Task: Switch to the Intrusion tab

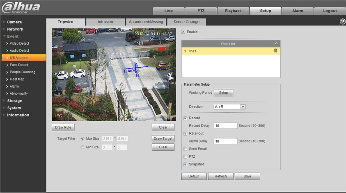Action: click(105, 22)
